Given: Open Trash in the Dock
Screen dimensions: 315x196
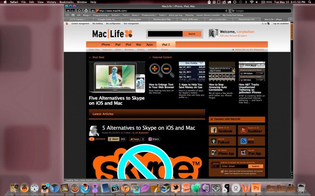Looking at the screenshot, I should click(x=301, y=188).
